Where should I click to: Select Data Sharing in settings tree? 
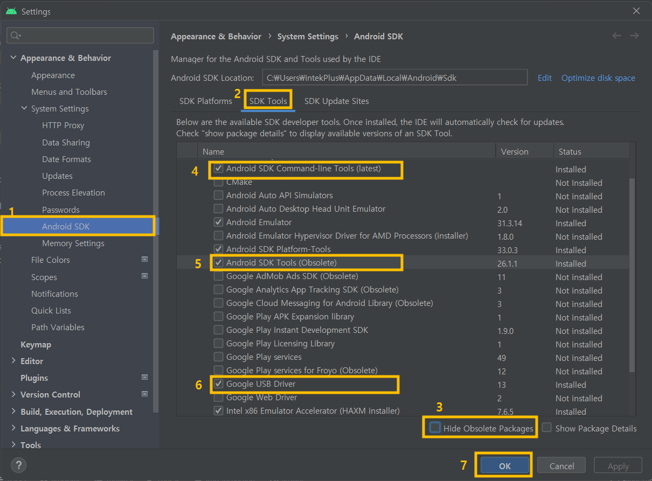pyautogui.click(x=66, y=142)
